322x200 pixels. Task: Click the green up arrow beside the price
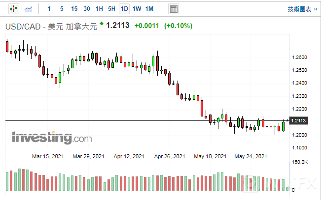(x=102, y=23)
